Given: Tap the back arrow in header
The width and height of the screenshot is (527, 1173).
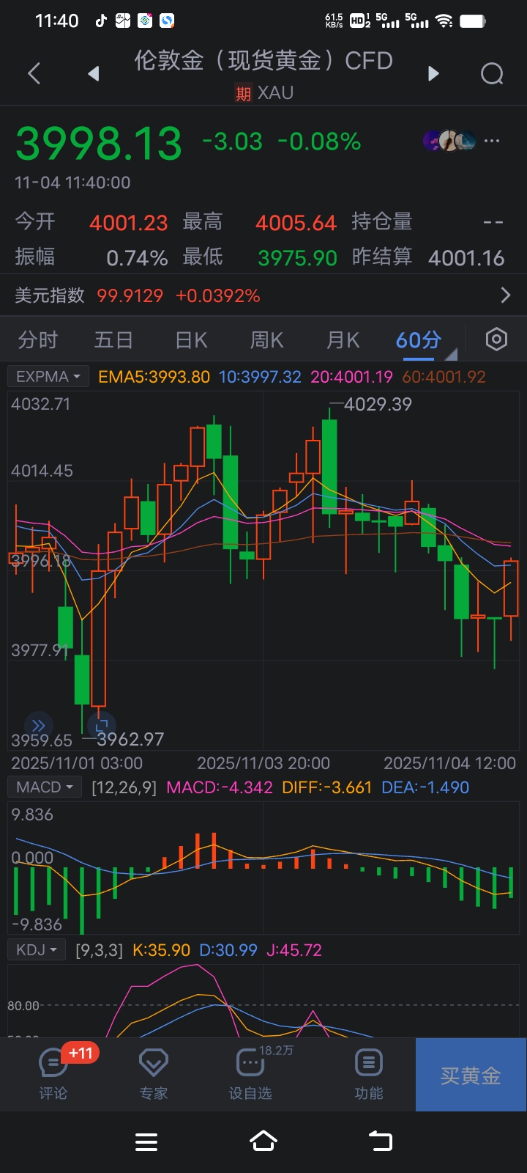Looking at the screenshot, I should [34, 73].
